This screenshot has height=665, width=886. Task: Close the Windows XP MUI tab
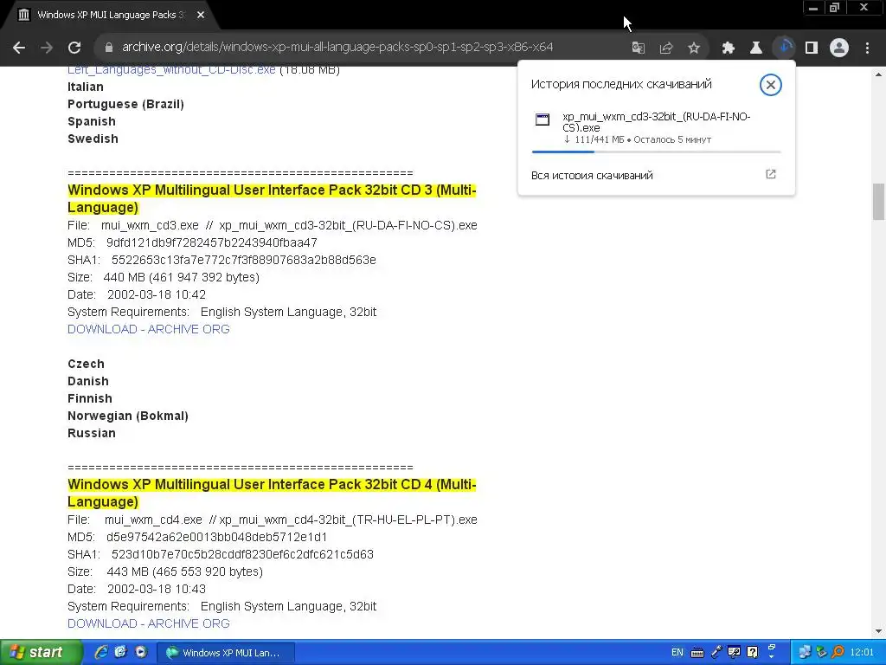coord(201,15)
